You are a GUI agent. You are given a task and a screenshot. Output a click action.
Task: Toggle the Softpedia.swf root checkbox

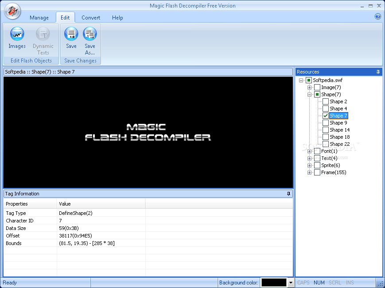309,80
